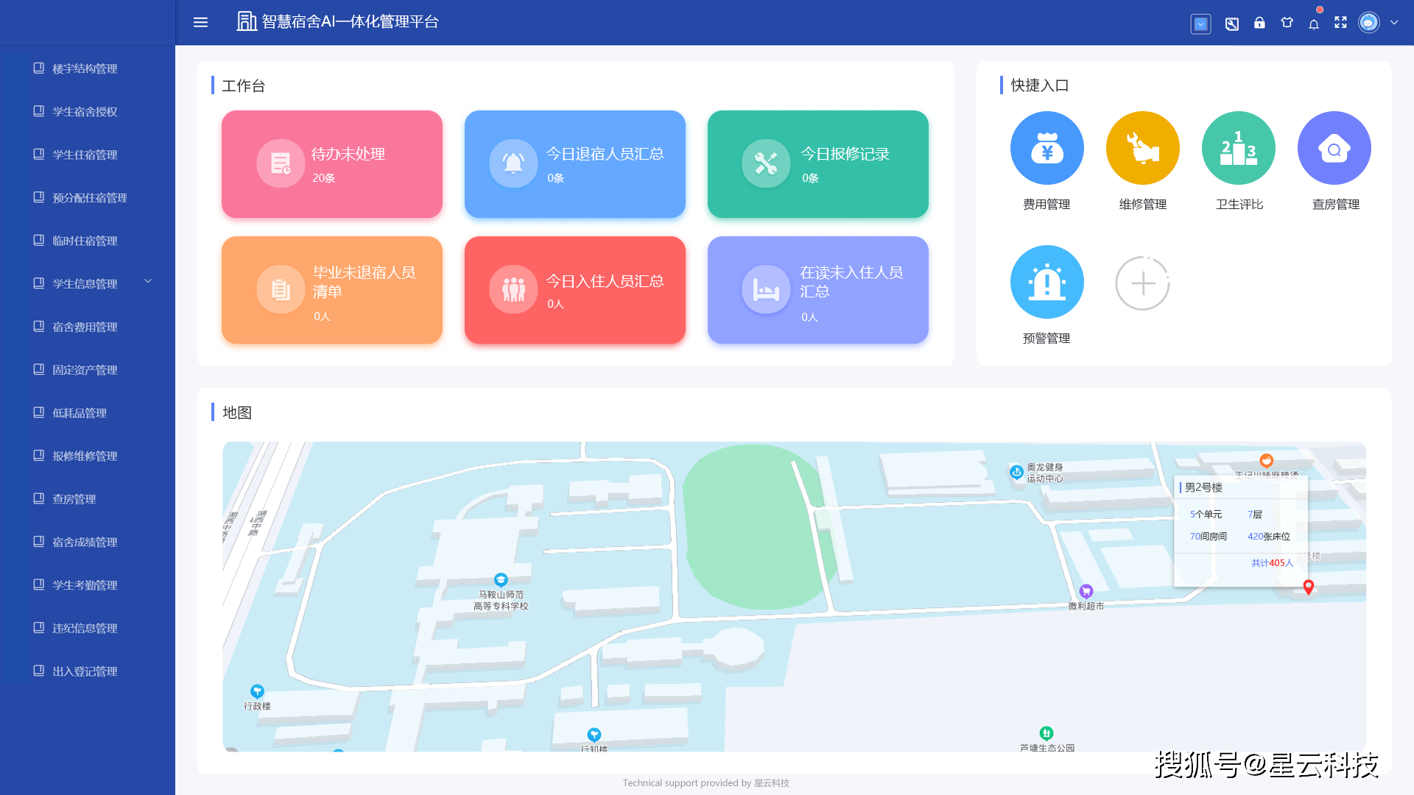Select 楼宇结构管理 in sidebar menu

[x=85, y=68]
